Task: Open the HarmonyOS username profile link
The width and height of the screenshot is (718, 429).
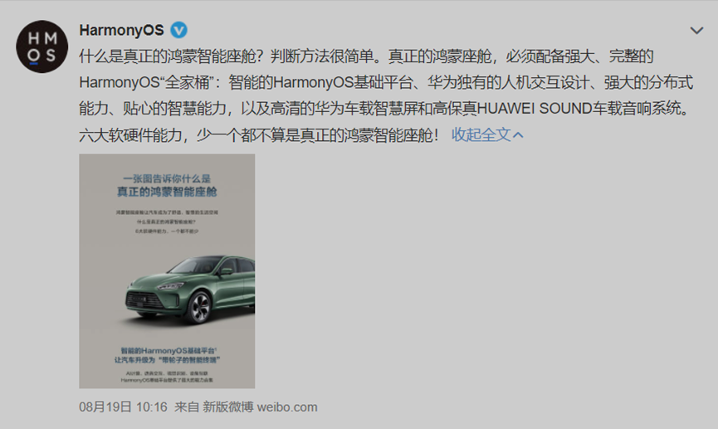Action: (121, 30)
